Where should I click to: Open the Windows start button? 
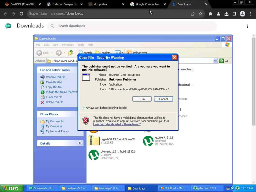12,188
